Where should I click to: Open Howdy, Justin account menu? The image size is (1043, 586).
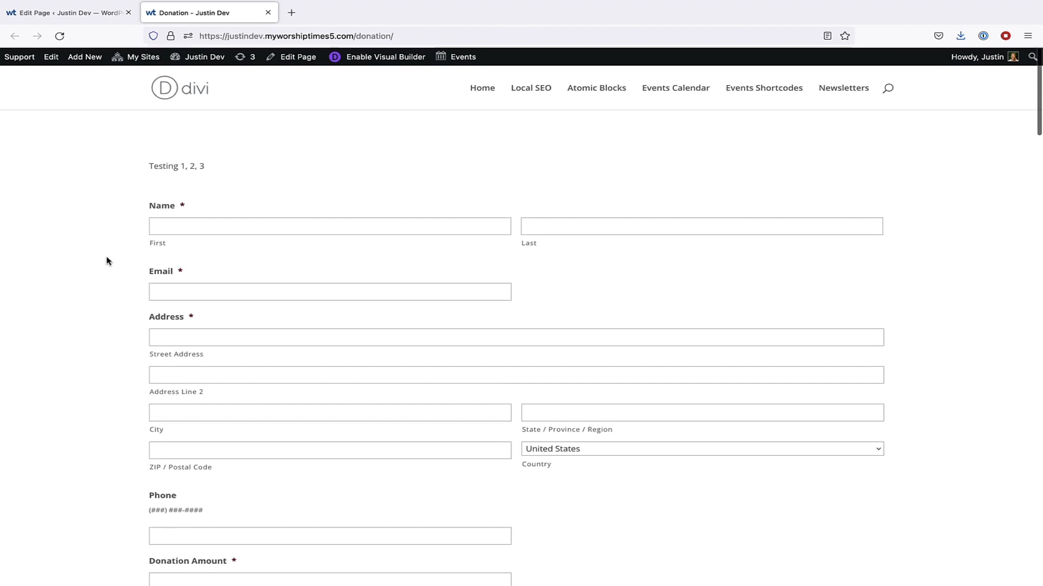point(984,57)
